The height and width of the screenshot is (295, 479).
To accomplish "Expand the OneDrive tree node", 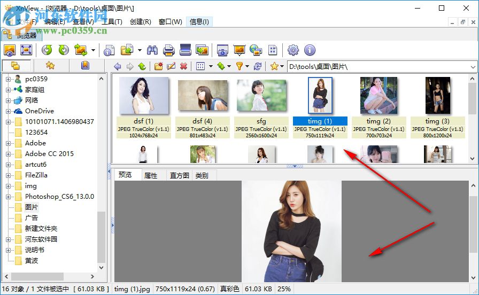I will 8,111.
